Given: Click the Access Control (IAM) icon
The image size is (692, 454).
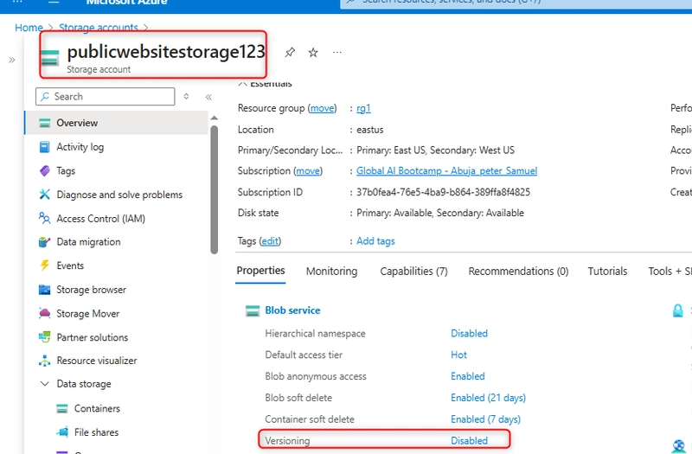Looking at the screenshot, I should [x=45, y=218].
